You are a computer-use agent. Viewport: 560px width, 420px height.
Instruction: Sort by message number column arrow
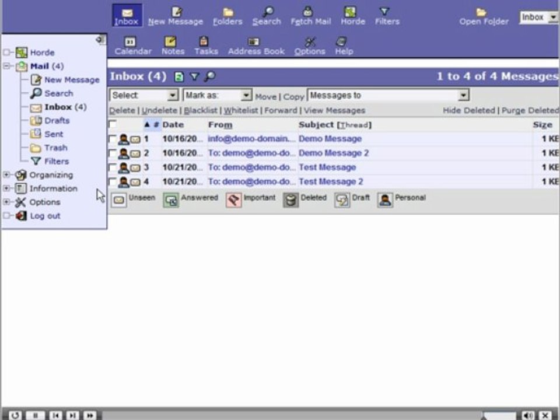147,124
